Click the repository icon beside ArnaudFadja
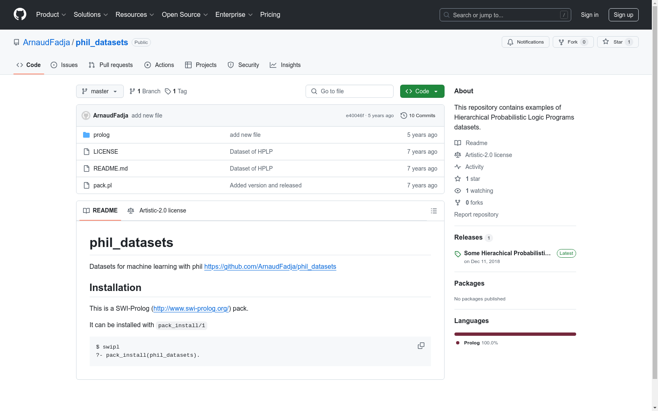This screenshot has width=658, height=411. tap(16, 42)
